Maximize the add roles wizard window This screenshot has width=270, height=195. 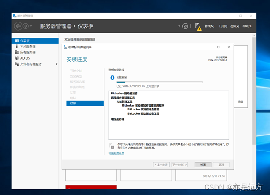[x=218, y=47]
